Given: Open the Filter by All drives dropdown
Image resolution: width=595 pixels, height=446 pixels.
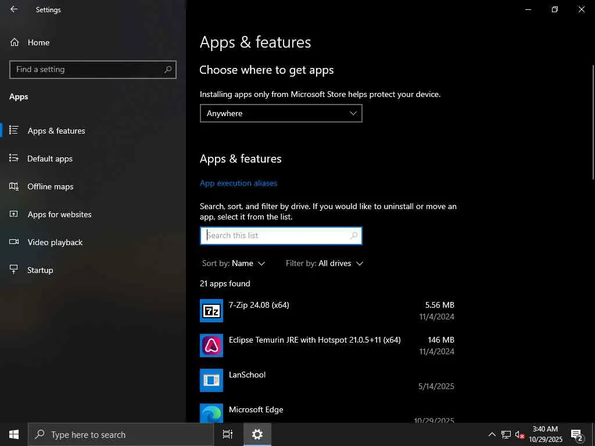Looking at the screenshot, I should tap(324, 263).
